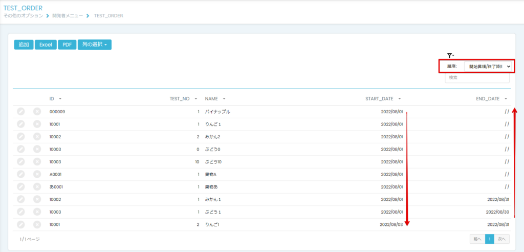Open the filter funnel icon

click(450, 55)
